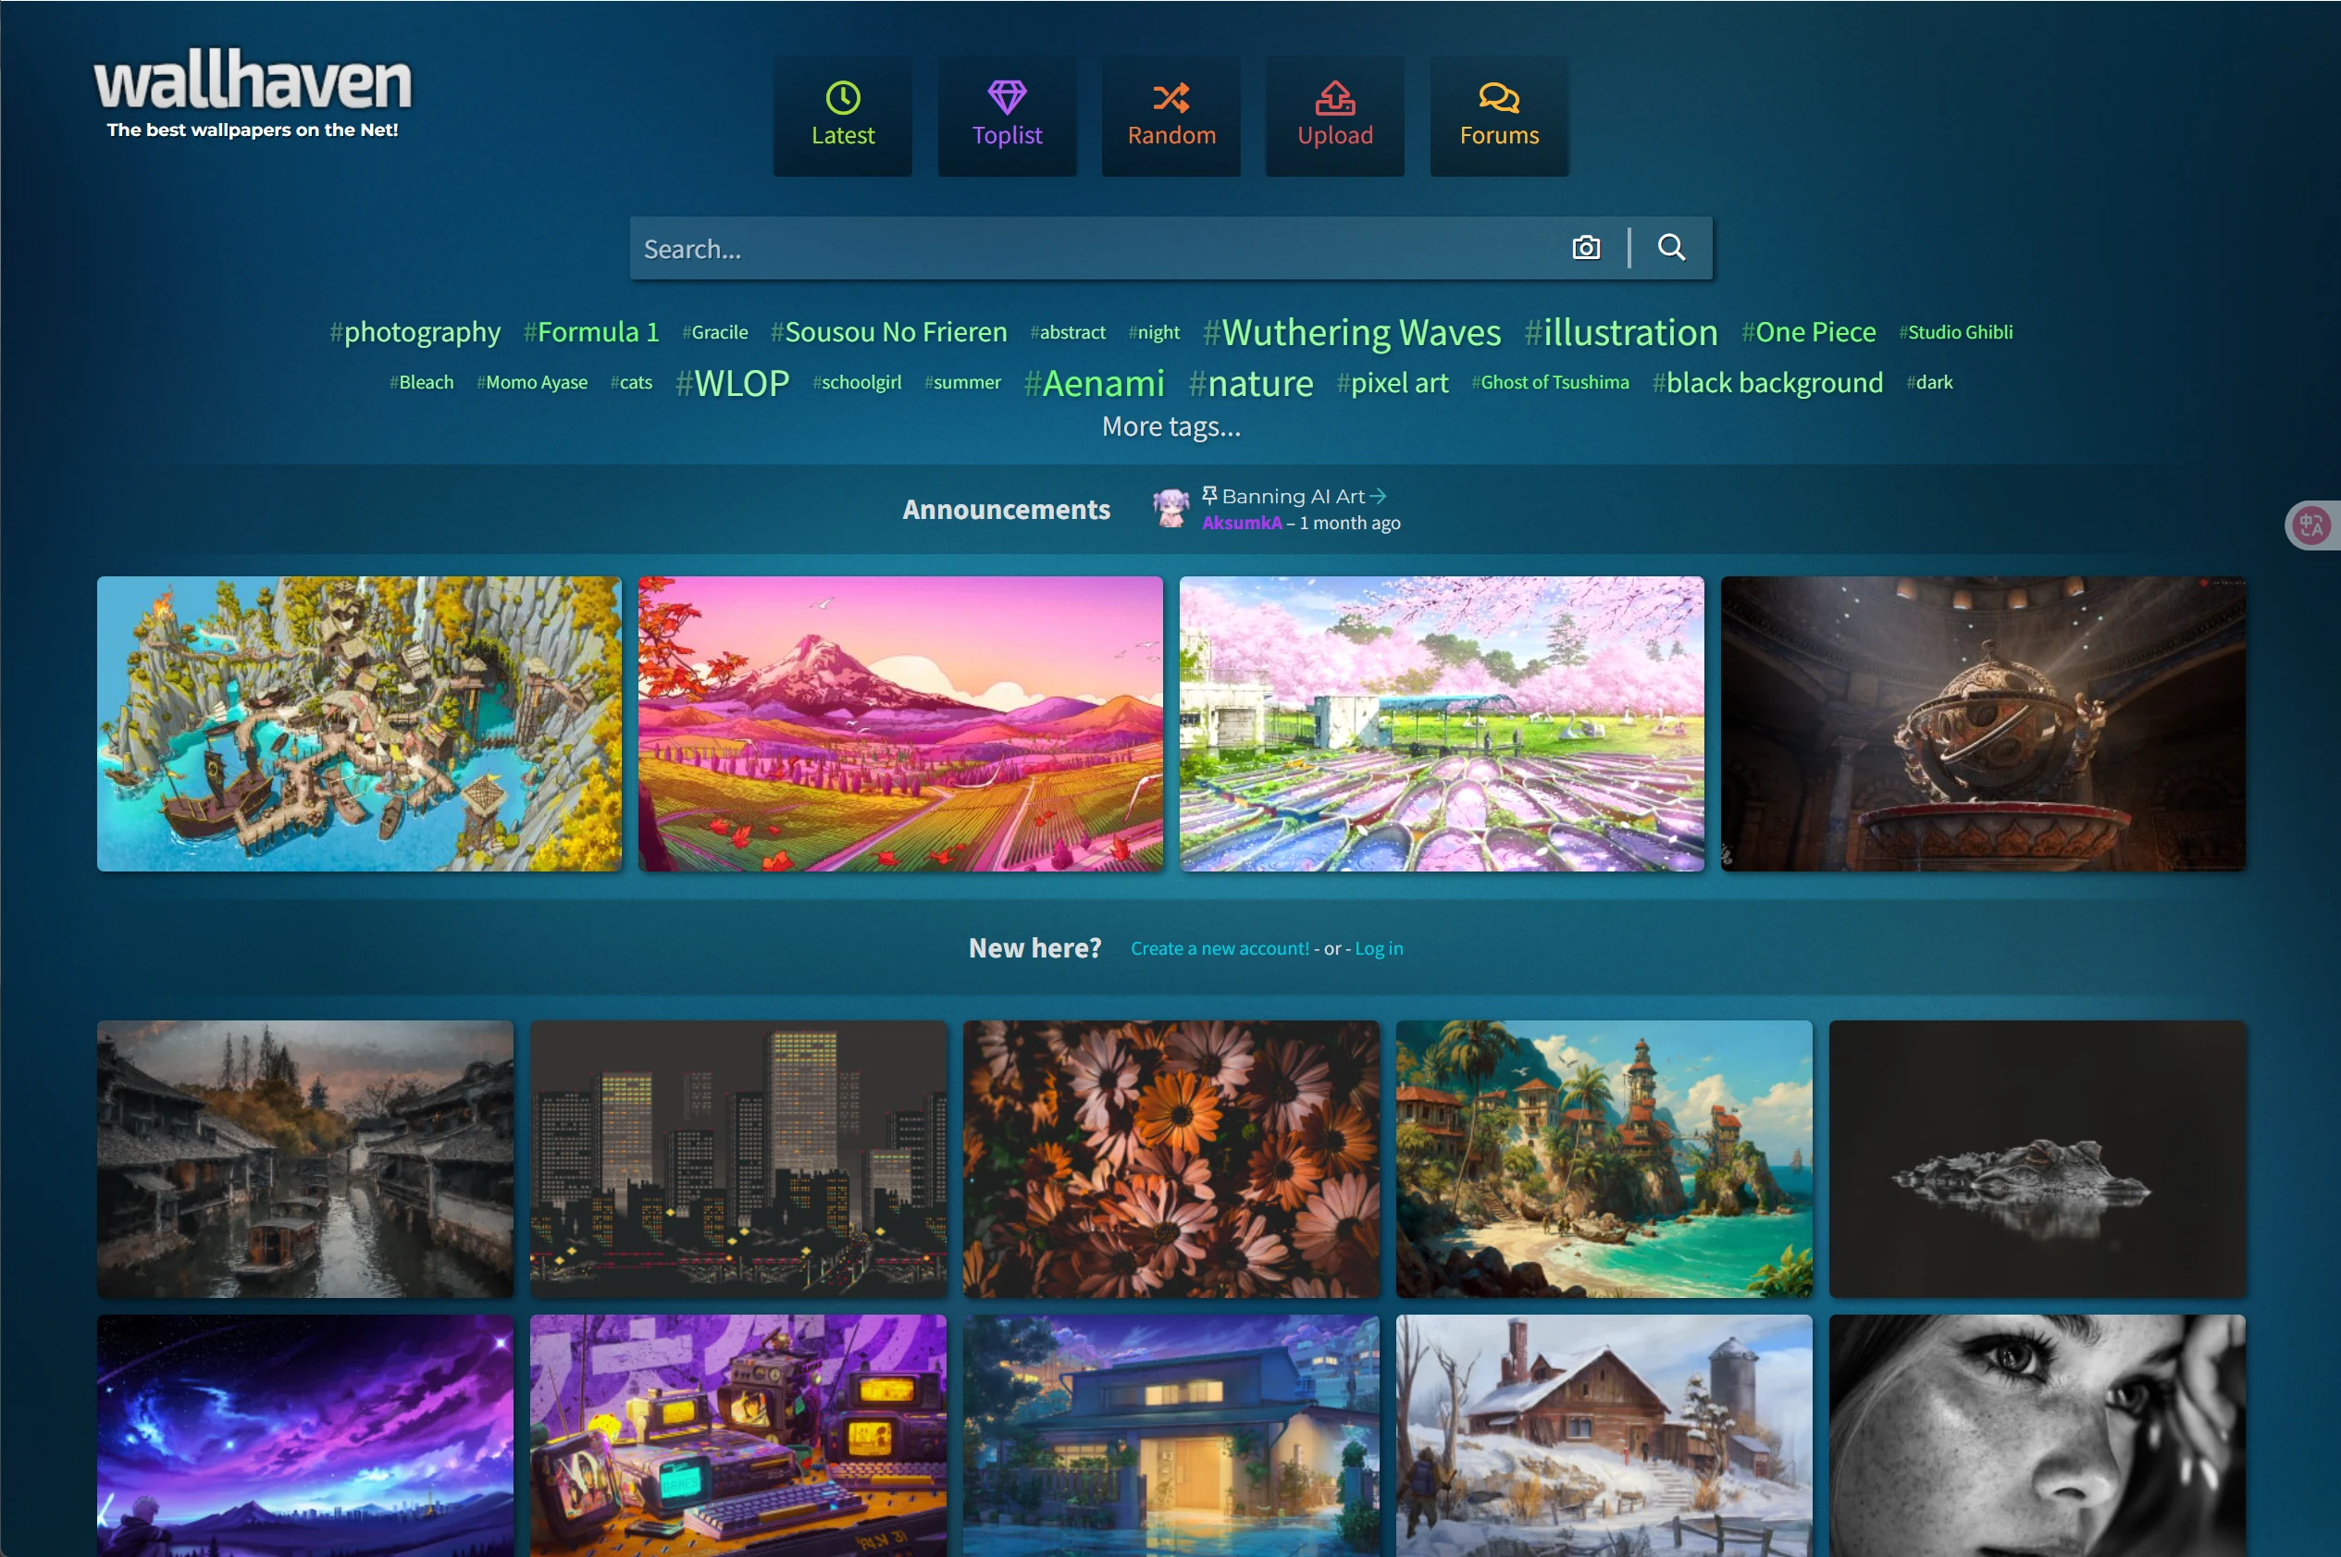Screen dimensions: 2341x1557
Task: Expand tag list with More tags...
Action: [x=1170, y=427]
